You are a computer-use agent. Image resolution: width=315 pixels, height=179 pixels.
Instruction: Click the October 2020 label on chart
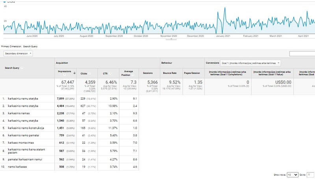coord(141,36)
